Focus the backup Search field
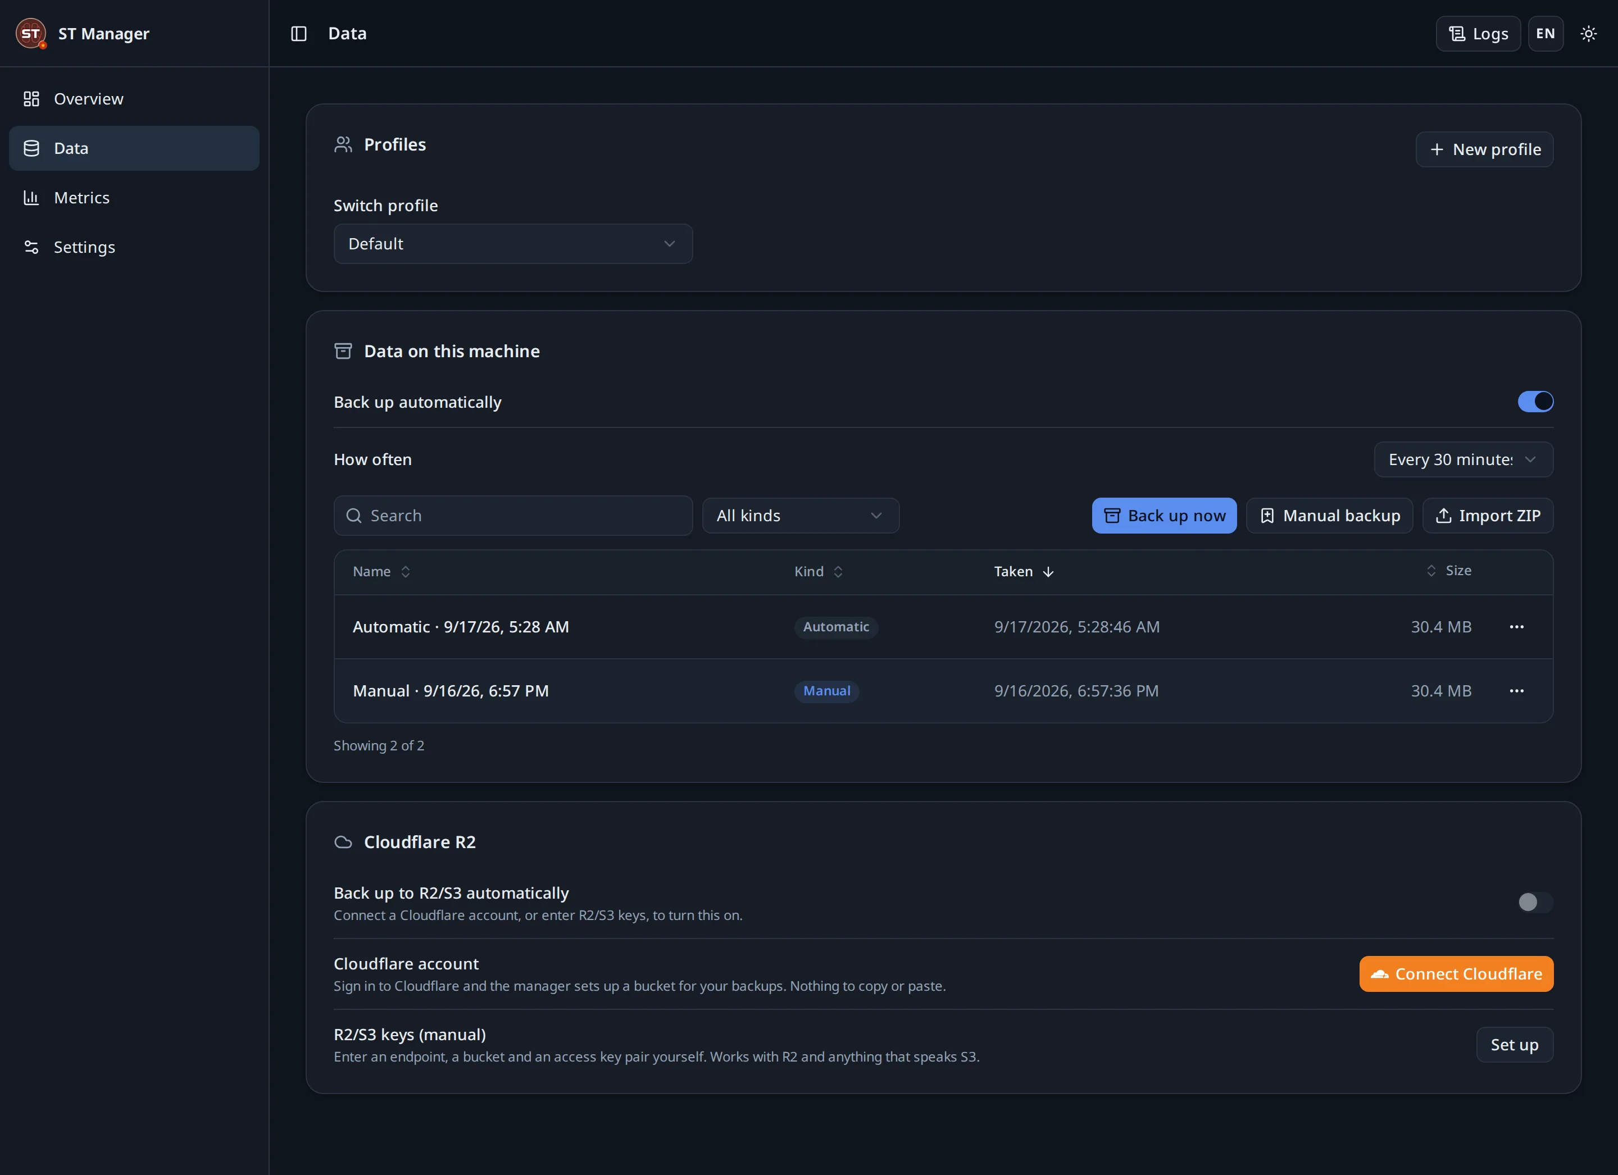 point(513,516)
